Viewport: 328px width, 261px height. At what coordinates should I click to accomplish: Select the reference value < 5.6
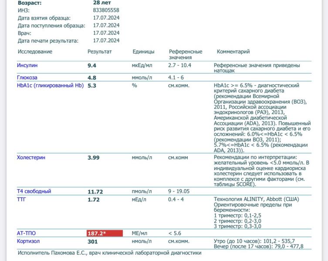(175, 233)
